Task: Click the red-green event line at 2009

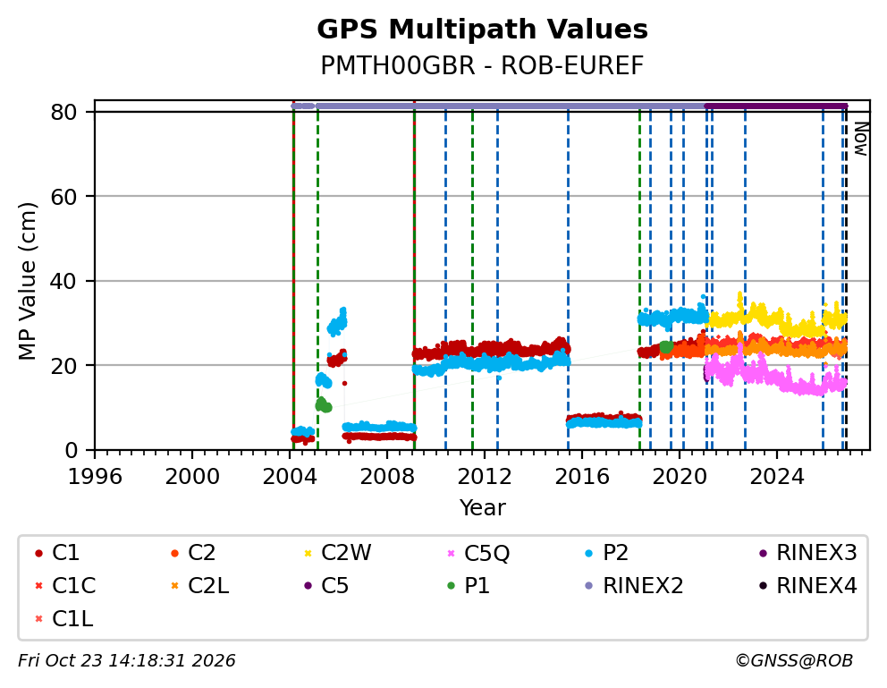Action: click(x=414, y=277)
